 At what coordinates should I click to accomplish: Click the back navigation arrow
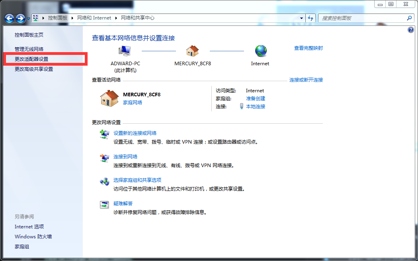[x=9, y=18]
